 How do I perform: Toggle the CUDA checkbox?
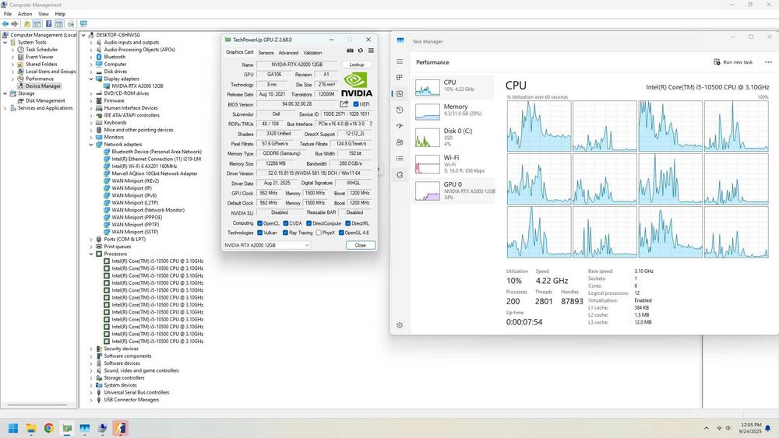[x=286, y=223]
